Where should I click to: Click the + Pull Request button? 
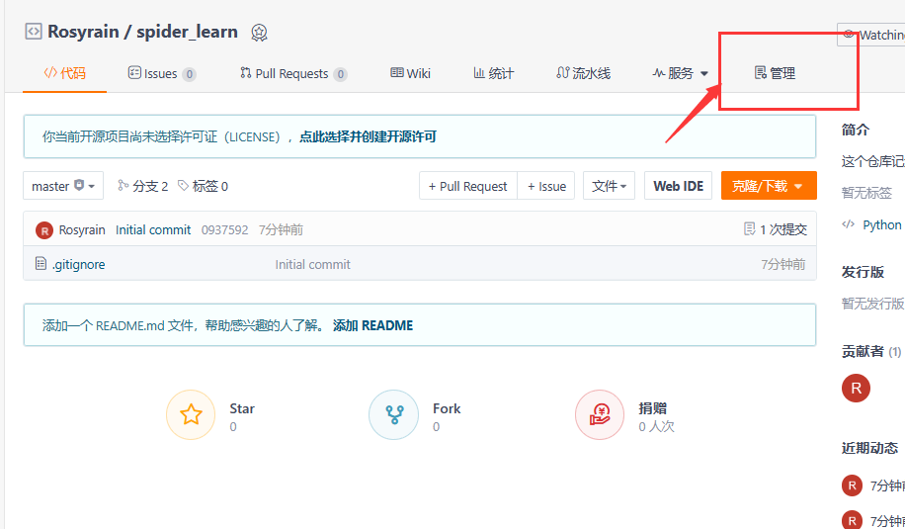[x=468, y=185]
